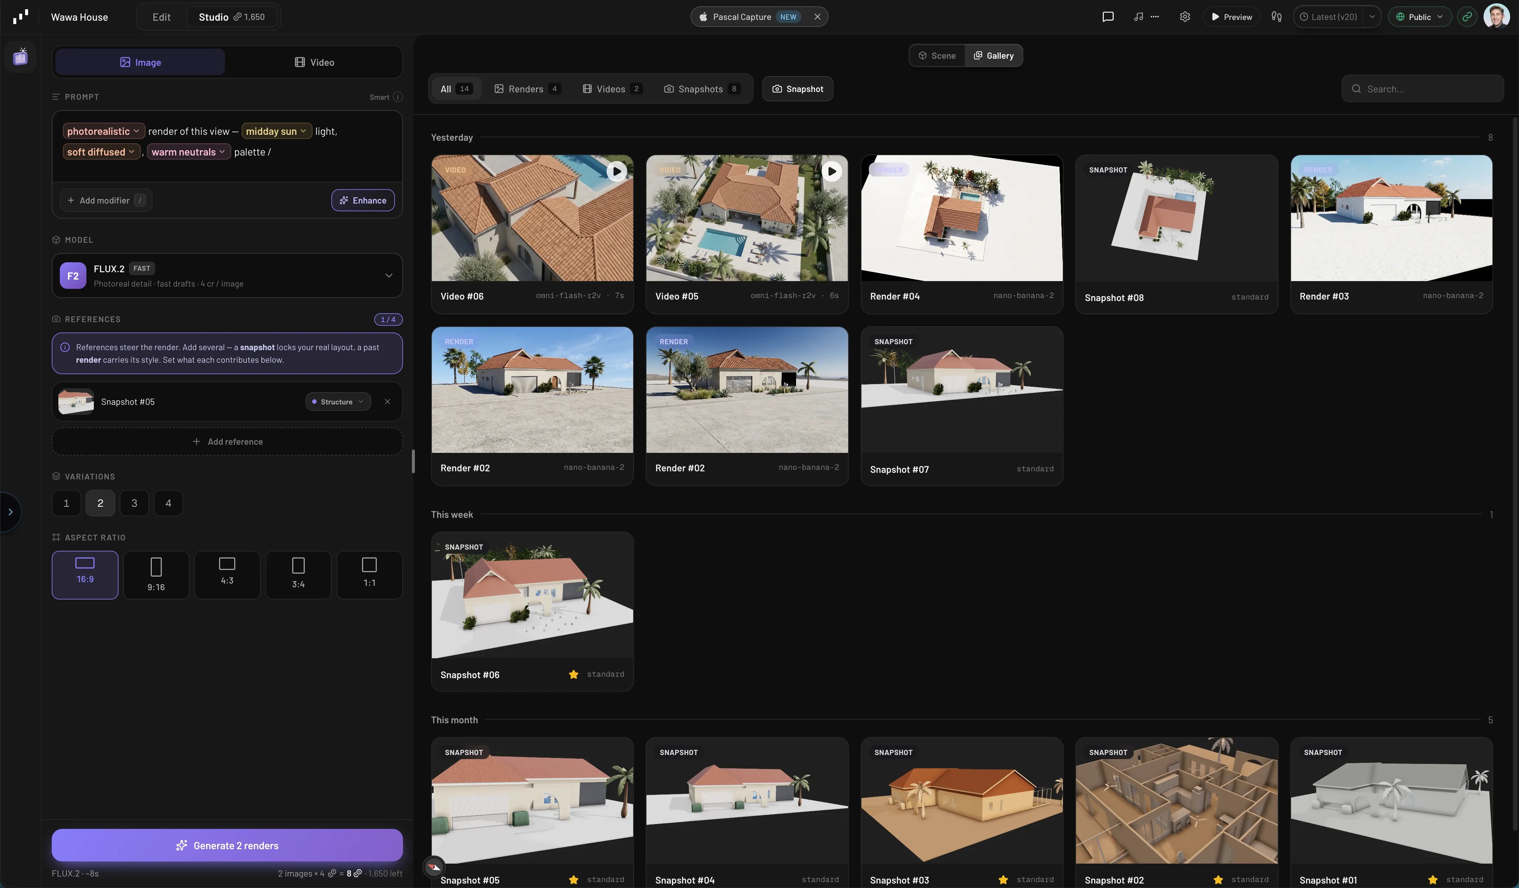The width and height of the screenshot is (1519, 888).
Task: Open more options ellipsis in top bar
Action: click(x=1154, y=17)
